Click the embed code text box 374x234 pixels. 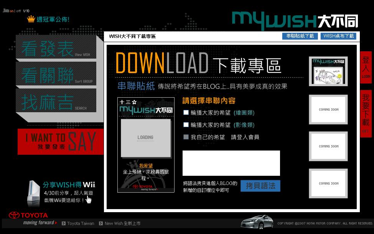click(x=231, y=163)
